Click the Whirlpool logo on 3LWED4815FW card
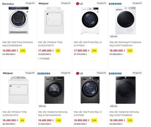The height and width of the screenshot is (127, 151). [x=8, y=73]
